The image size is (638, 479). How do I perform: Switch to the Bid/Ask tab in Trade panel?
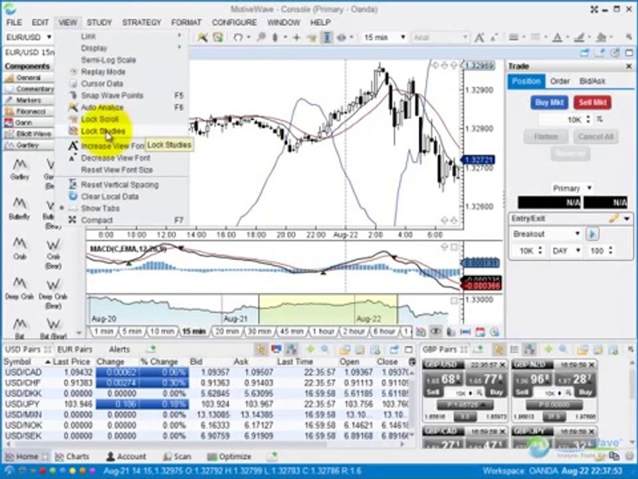point(592,81)
